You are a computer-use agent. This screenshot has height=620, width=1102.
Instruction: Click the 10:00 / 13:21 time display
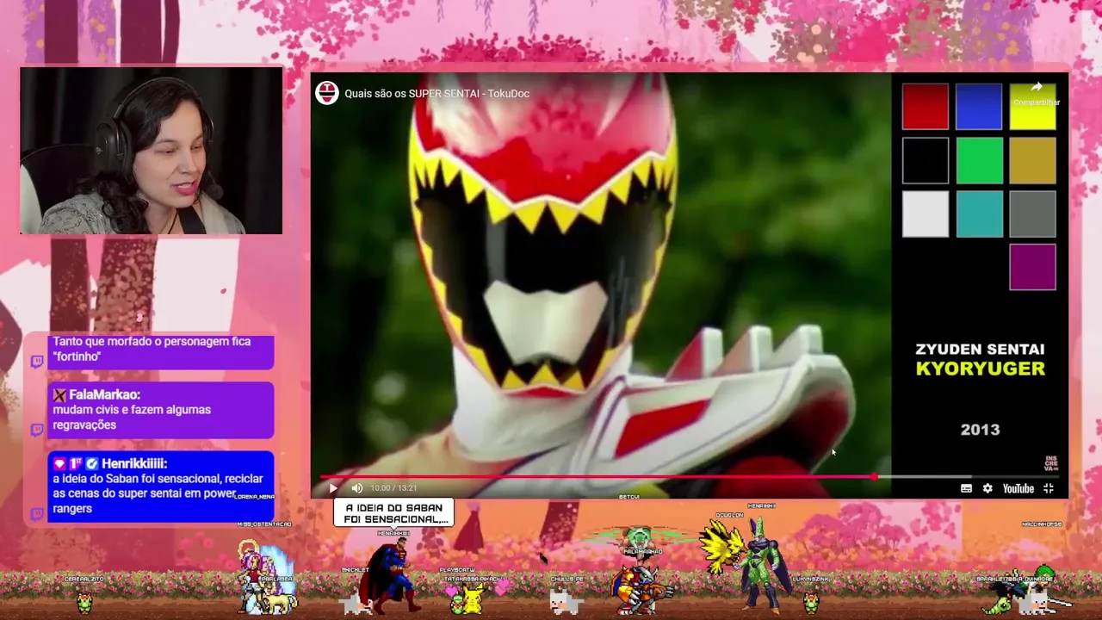coord(393,488)
